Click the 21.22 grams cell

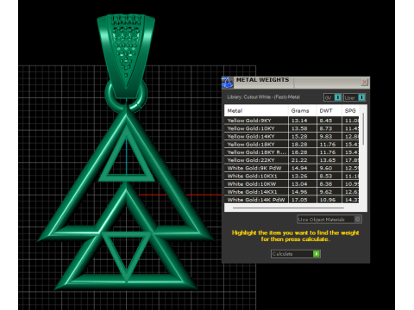(303, 160)
